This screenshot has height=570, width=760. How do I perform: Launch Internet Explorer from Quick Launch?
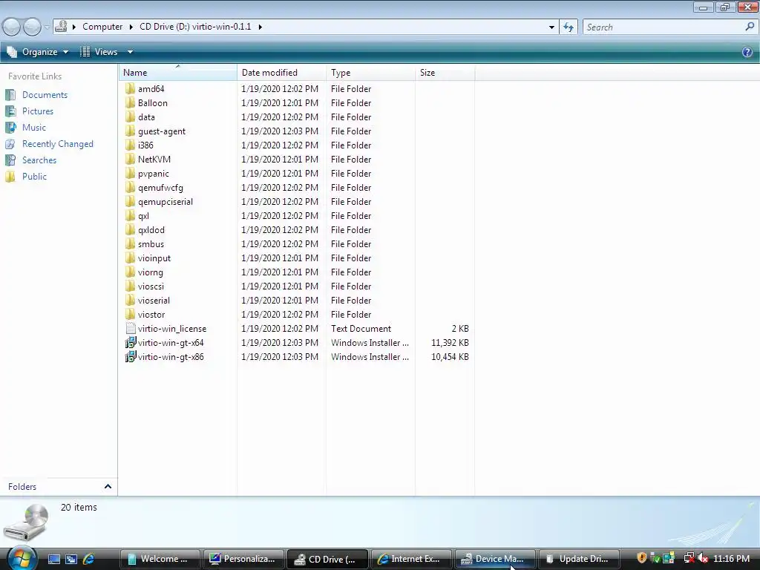(x=89, y=559)
